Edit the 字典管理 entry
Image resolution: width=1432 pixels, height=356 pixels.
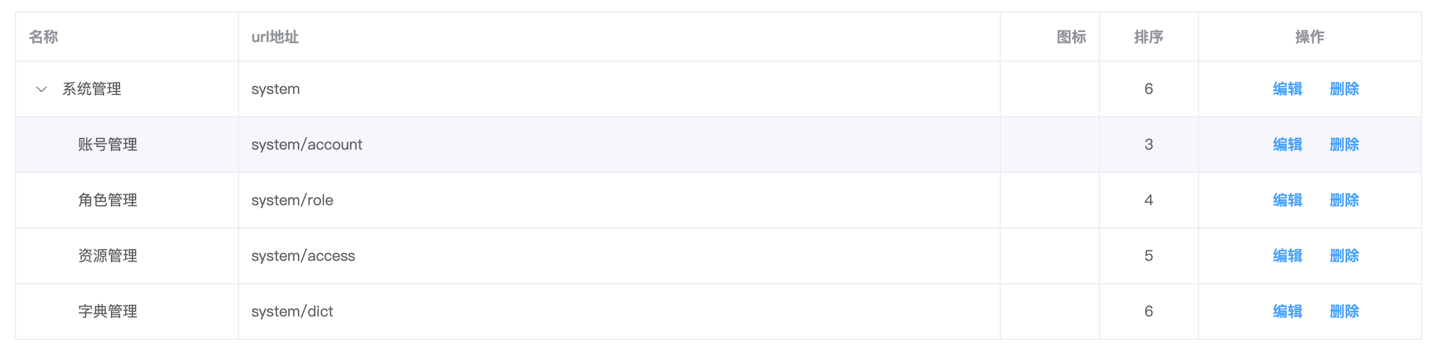pyautogui.click(x=1288, y=311)
